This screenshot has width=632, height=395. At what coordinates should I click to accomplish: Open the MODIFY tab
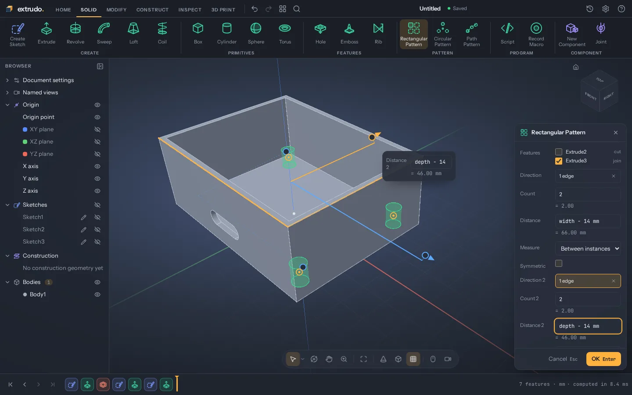116,10
